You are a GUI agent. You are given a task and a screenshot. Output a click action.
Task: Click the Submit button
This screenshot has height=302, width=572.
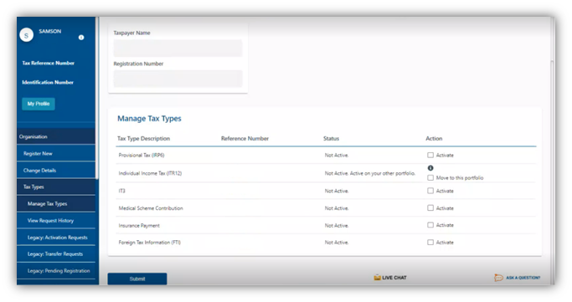point(137,279)
